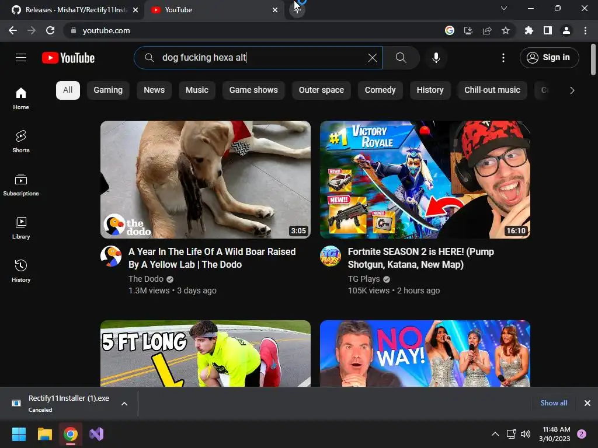Go back in browser
This screenshot has height=448, width=598.
[13, 30]
